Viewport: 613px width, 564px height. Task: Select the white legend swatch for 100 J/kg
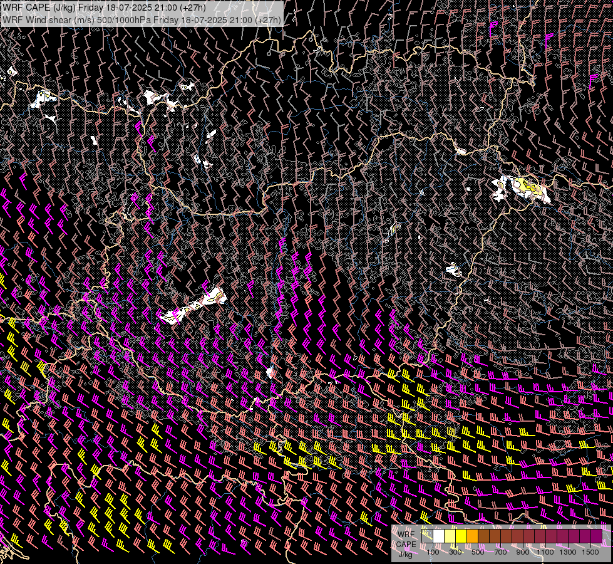tap(439, 536)
